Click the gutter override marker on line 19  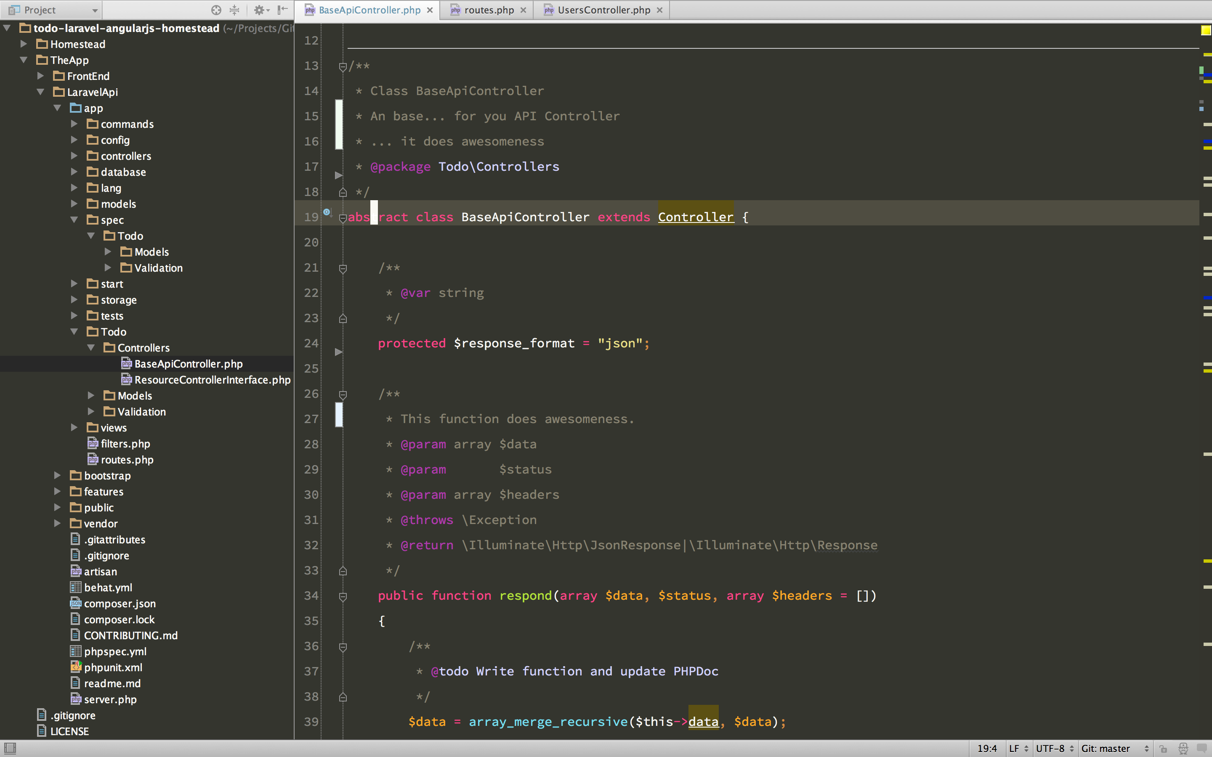pyautogui.click(x=327, y=212)
